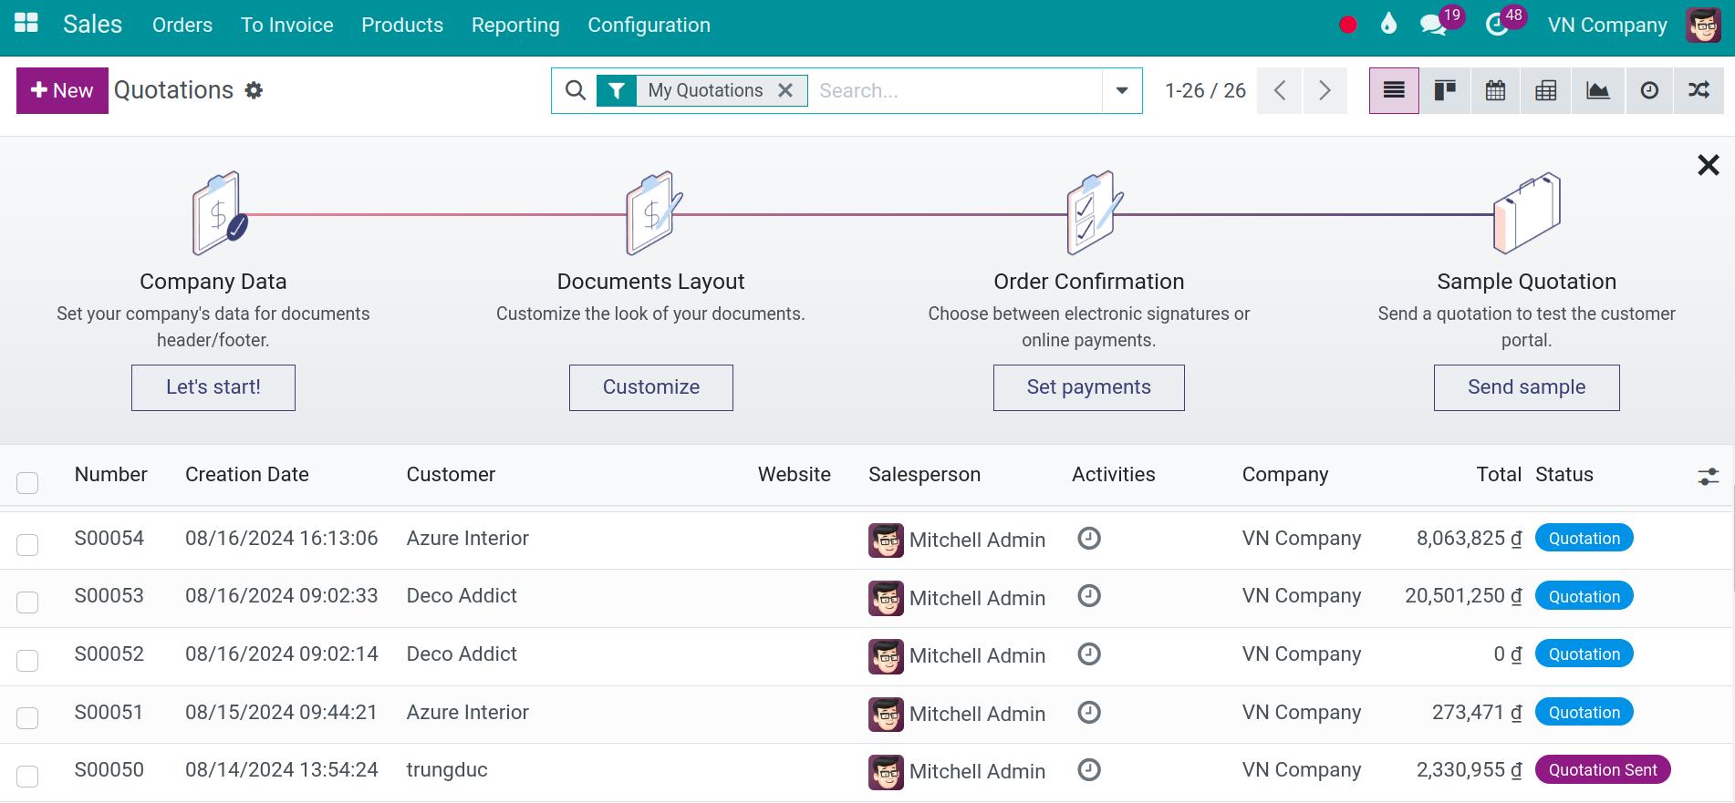Open the Products menu
The image size is (1735, 803).
pos(402,25)
